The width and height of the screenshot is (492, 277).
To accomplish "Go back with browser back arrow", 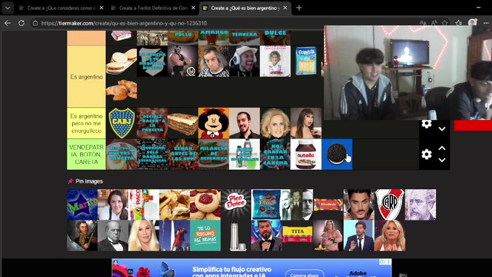I will pyautogui.click(x=8, y=23).
